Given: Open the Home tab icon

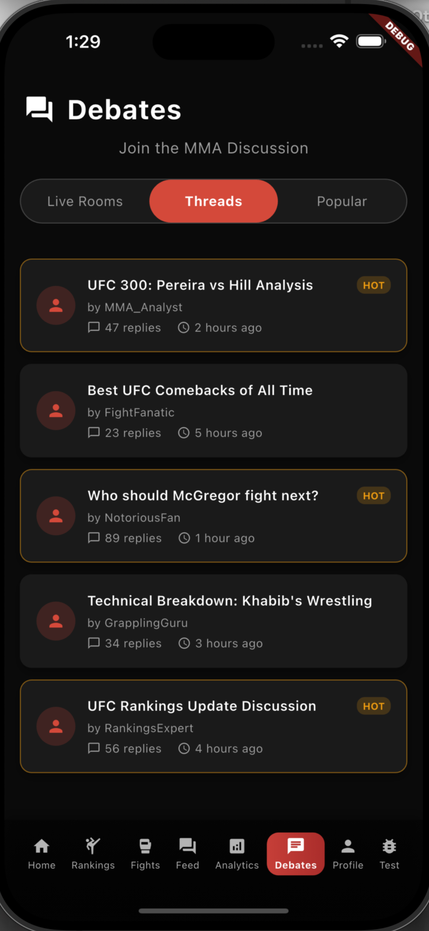Looking at the screenshot, I should [x=41, y=846].
